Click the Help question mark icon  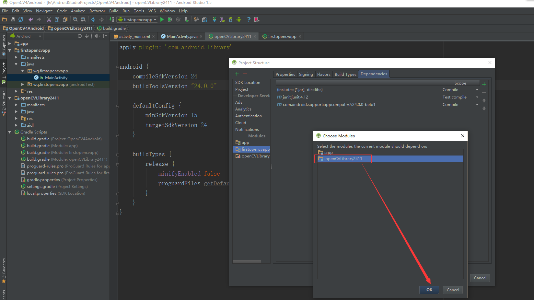point(249,19)
